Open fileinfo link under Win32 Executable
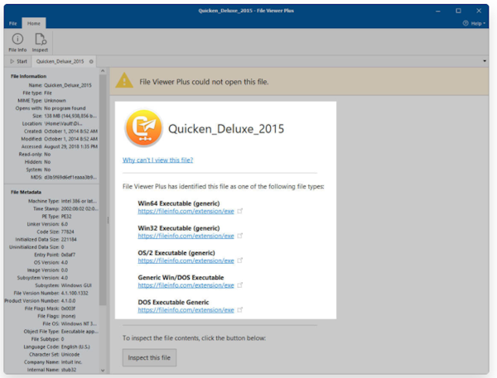Viewport: 497px width, 378px height. click(x=186, y=236)
